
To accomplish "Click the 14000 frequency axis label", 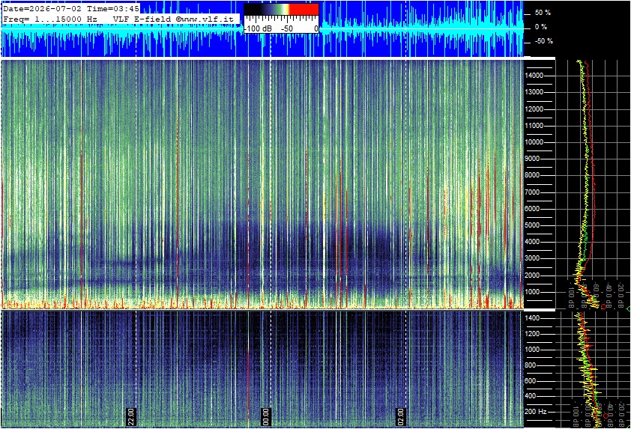I will pos(534,76).
